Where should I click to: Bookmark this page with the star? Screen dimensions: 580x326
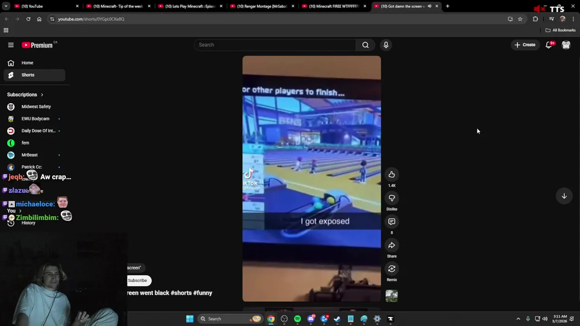pyautogui.click(x=520, y=19)
